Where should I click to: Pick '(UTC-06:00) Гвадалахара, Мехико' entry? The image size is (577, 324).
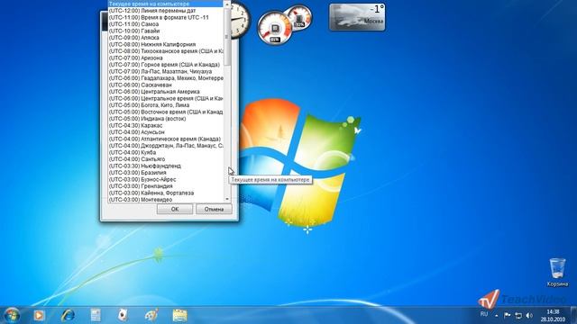166,78
